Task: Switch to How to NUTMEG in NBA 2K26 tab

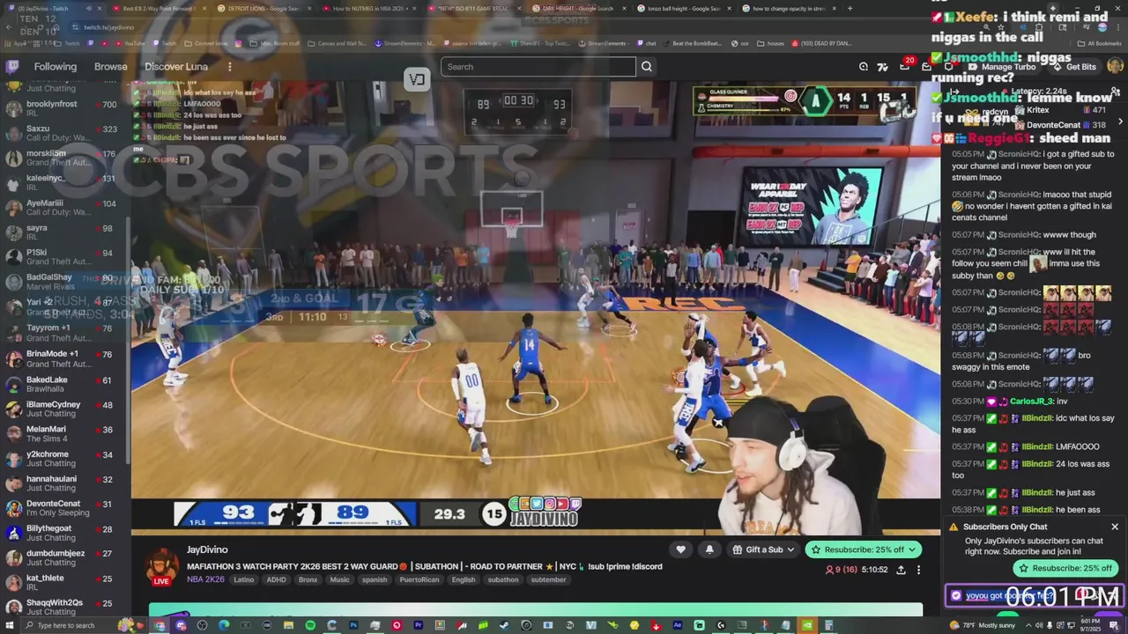Action: click(x=371, y=8)
